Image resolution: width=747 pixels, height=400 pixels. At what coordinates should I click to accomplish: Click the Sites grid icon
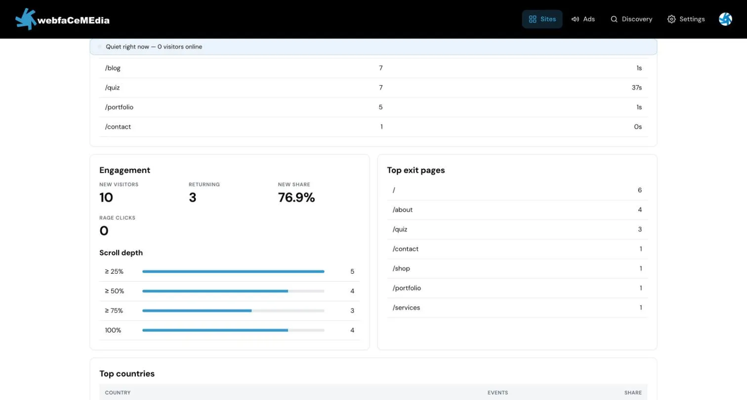tap(533, 19)
